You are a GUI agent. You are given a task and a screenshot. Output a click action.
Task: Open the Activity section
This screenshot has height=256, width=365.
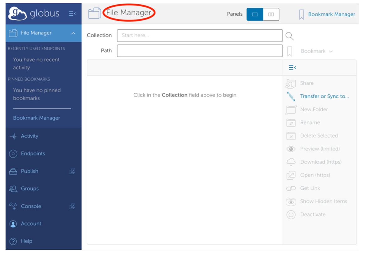(30, 136)
